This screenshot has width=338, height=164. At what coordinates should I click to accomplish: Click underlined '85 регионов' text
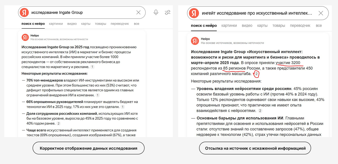[234, 69]
